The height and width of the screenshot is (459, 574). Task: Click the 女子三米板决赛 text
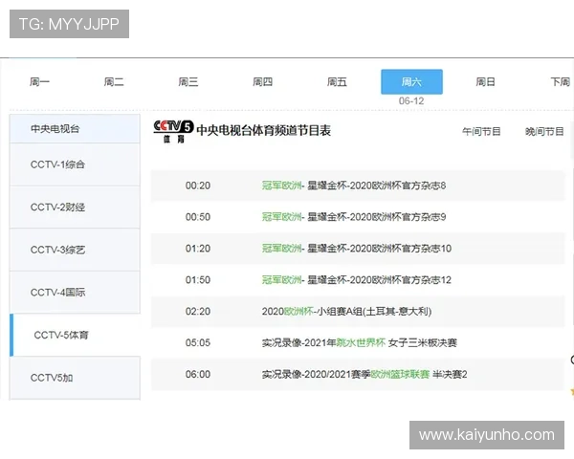point(423,343)
